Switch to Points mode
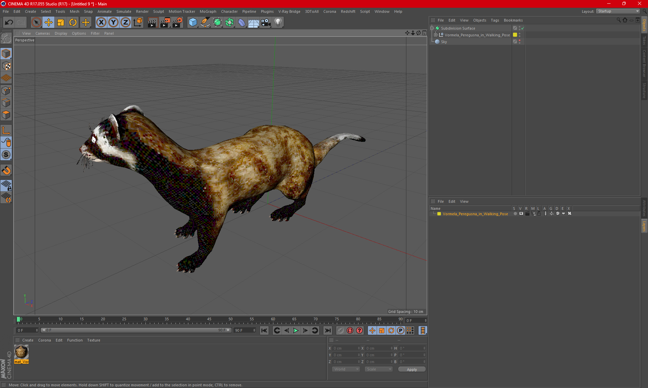Screen dimensions: 648x388 pos(6,91)
